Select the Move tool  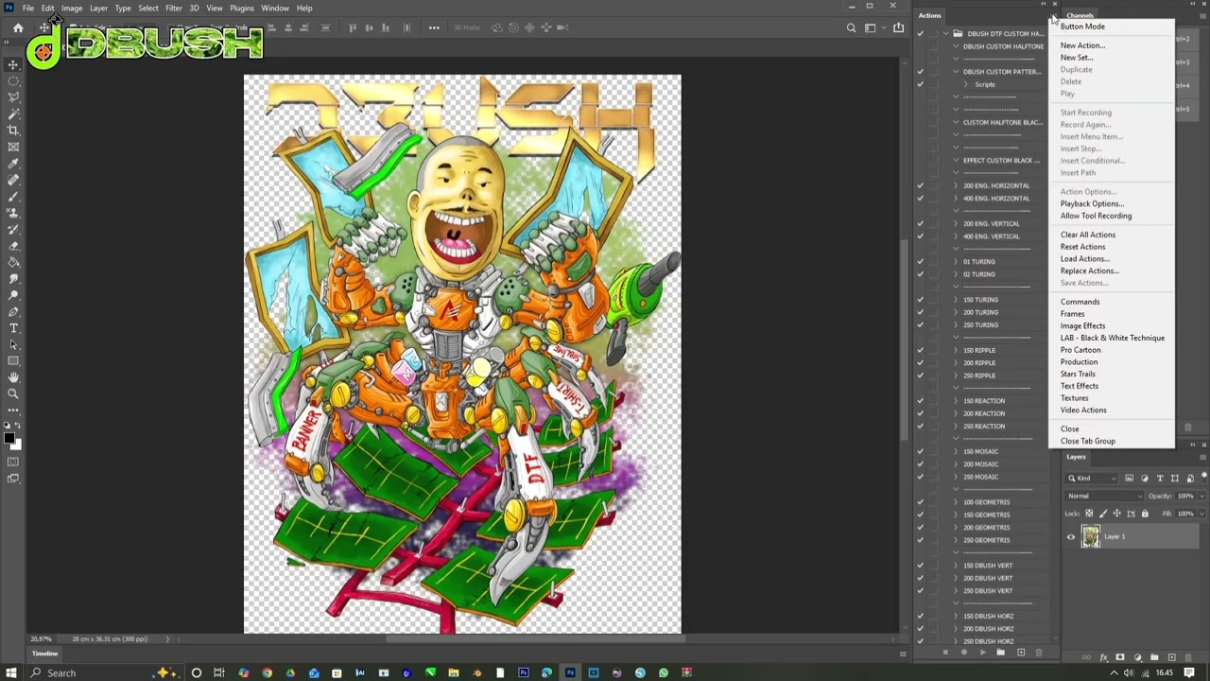[13, 64]
